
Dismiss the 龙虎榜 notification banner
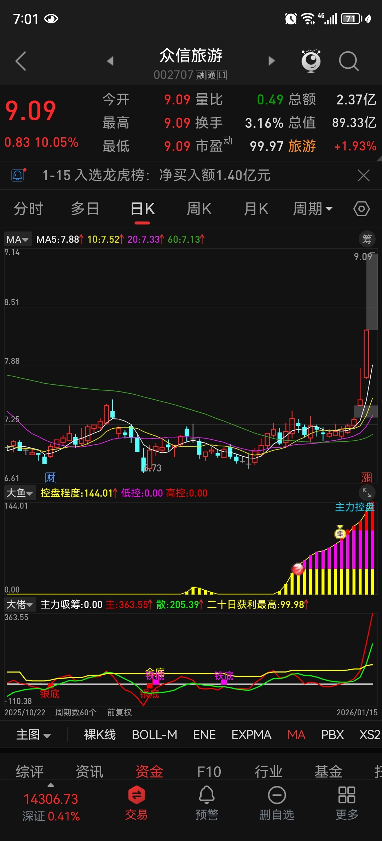364,175
